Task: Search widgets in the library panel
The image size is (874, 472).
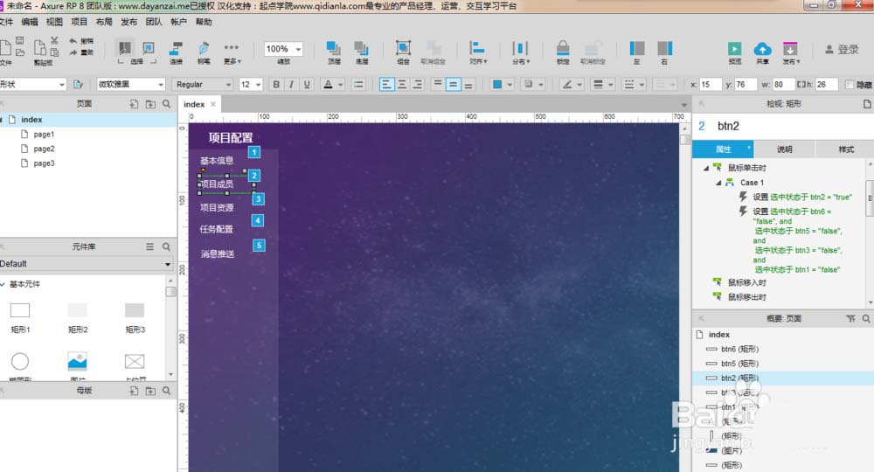Action: (167, 246)
